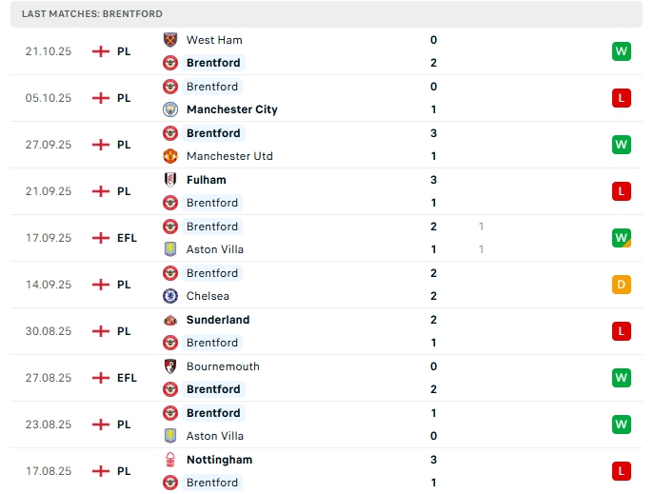Select the Sunderland team name
Screen dimensions: 654x494
(218, 320)
